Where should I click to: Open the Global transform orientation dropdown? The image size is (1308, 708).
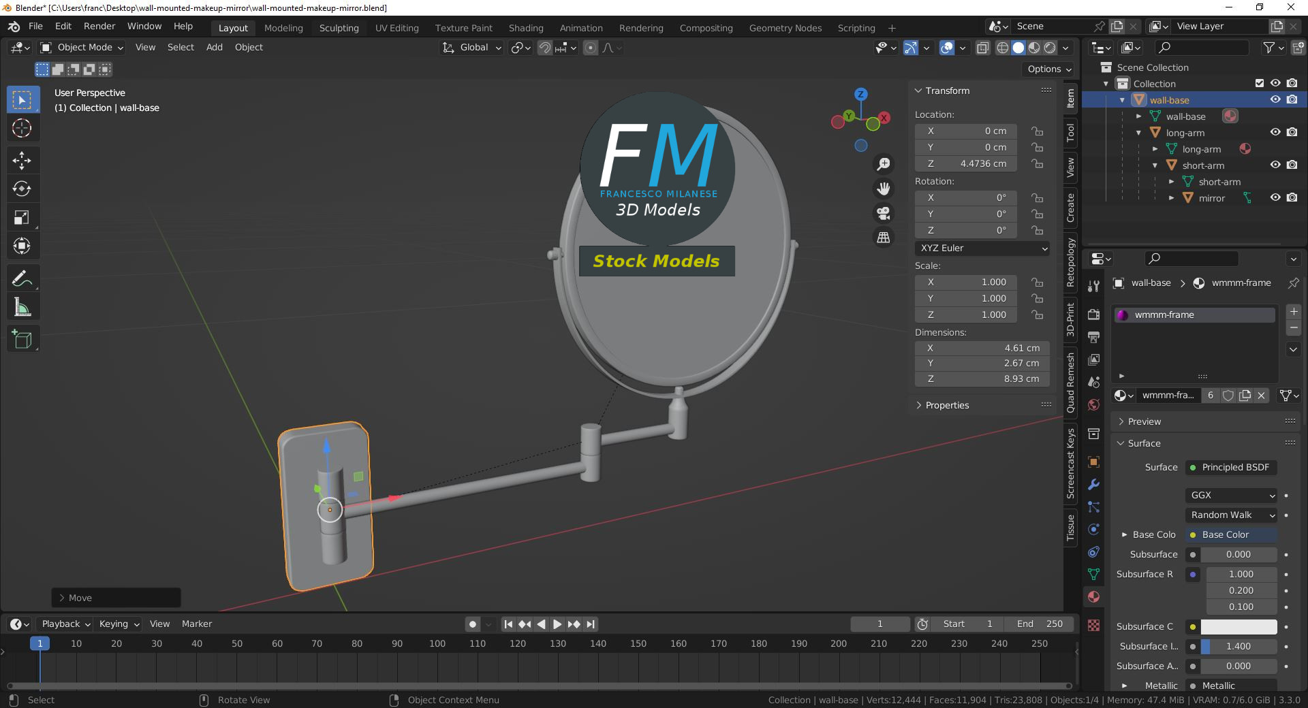471,48
